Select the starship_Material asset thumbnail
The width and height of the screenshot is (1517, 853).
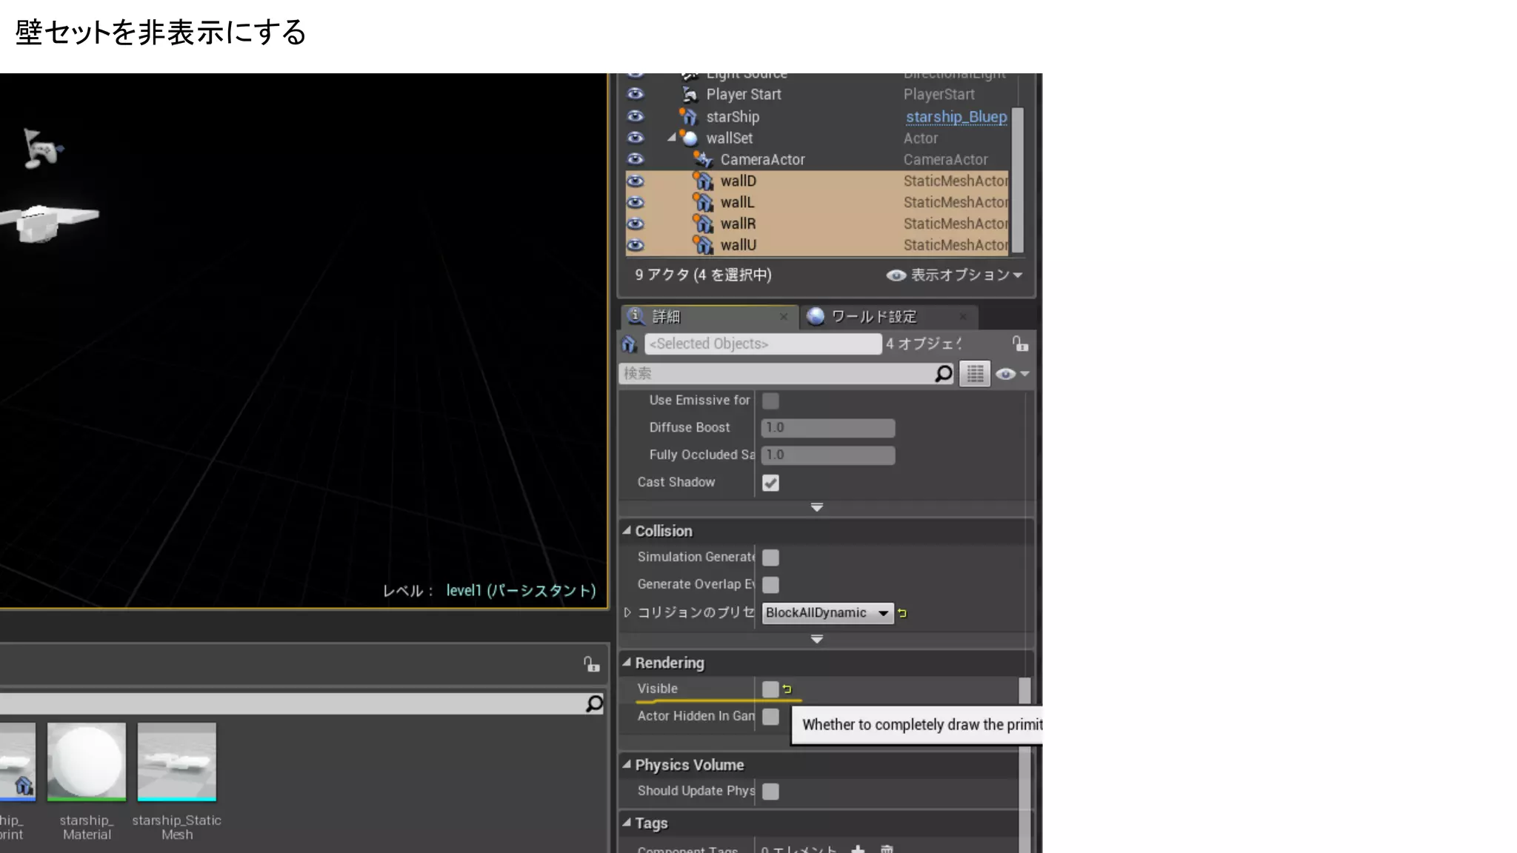tap(87, 763)
